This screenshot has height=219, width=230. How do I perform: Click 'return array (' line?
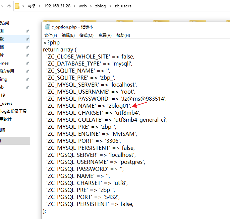click(x=60, y=50)
